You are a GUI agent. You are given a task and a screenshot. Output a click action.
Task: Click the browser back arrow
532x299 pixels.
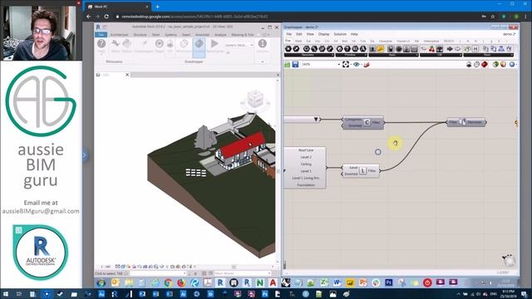coord(89,17)
